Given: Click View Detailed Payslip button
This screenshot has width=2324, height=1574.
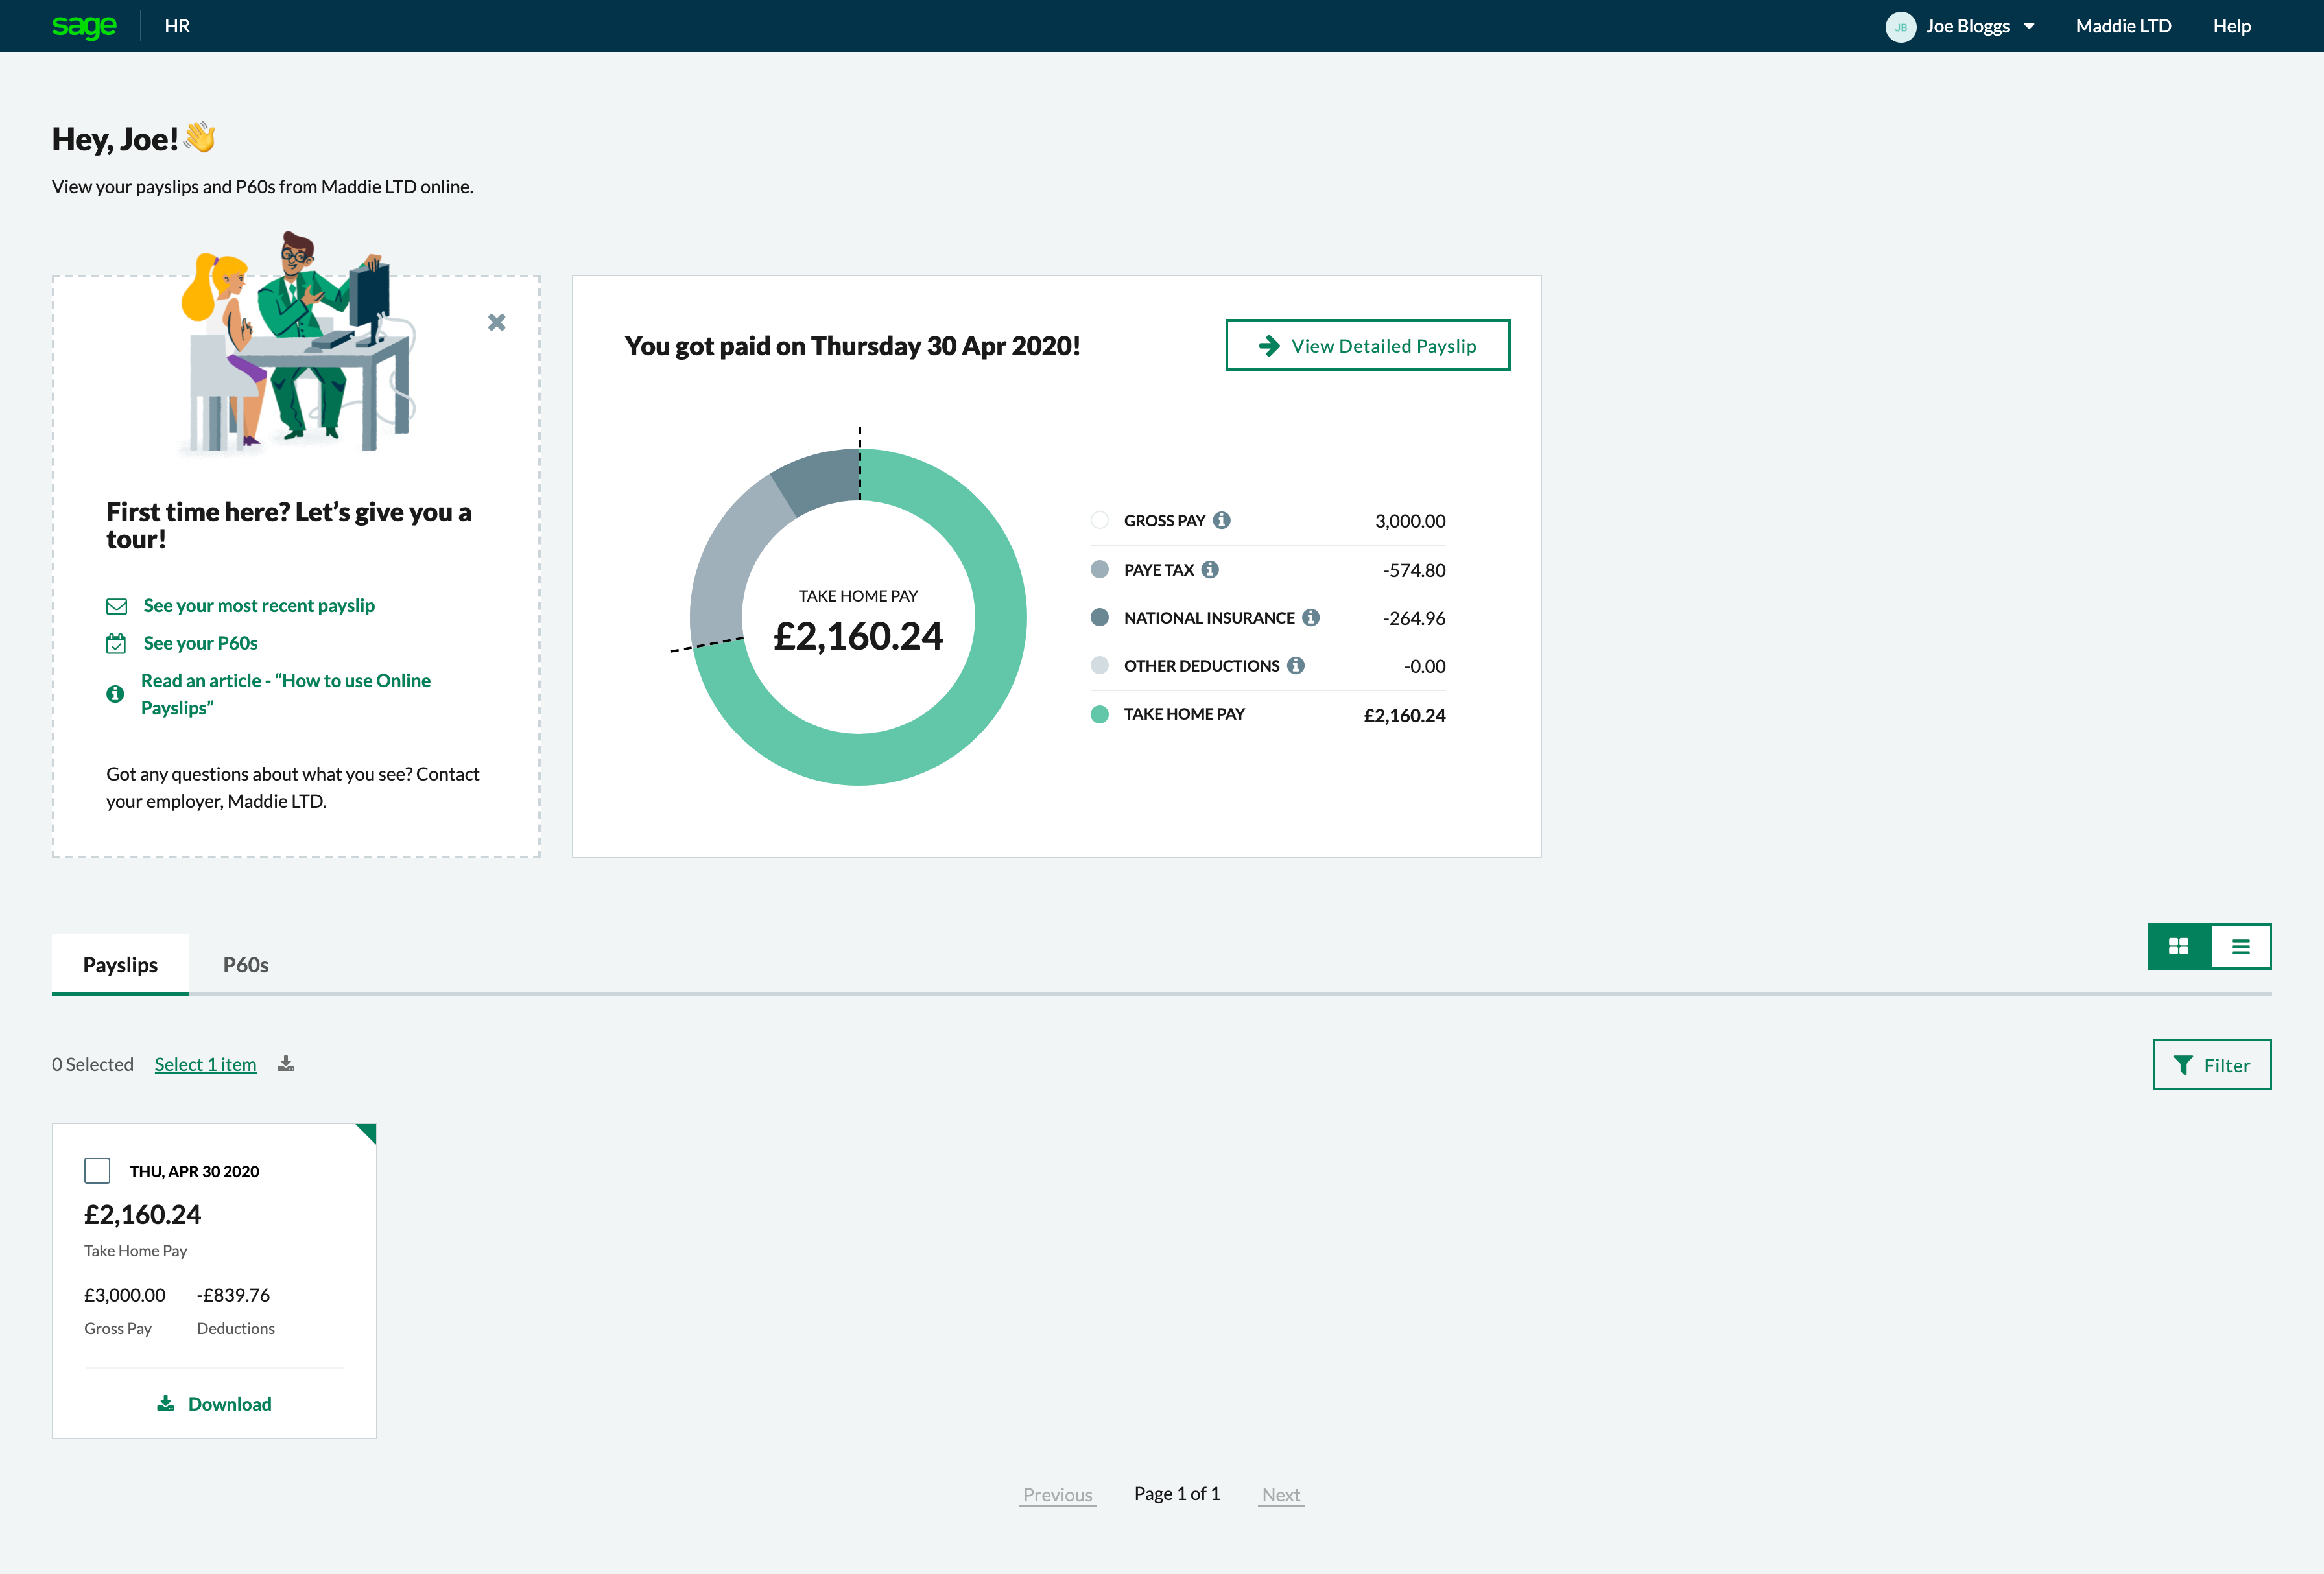Looking at the screenshot, I should coord(1367,345).
